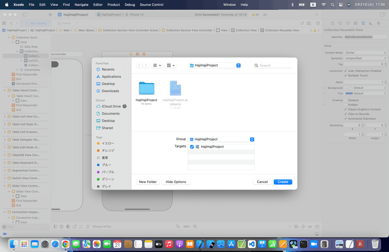Image resolution: width=389 pixels, height=252 pixels.
Task: Open Recents in the dialog sidebar
Action: (108, 69)
